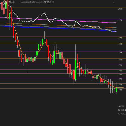Image resolution: width=126 pixels, height=126 pixels.
Task: Click the last green candlestick at far right
Action: [x=116, y=90]
